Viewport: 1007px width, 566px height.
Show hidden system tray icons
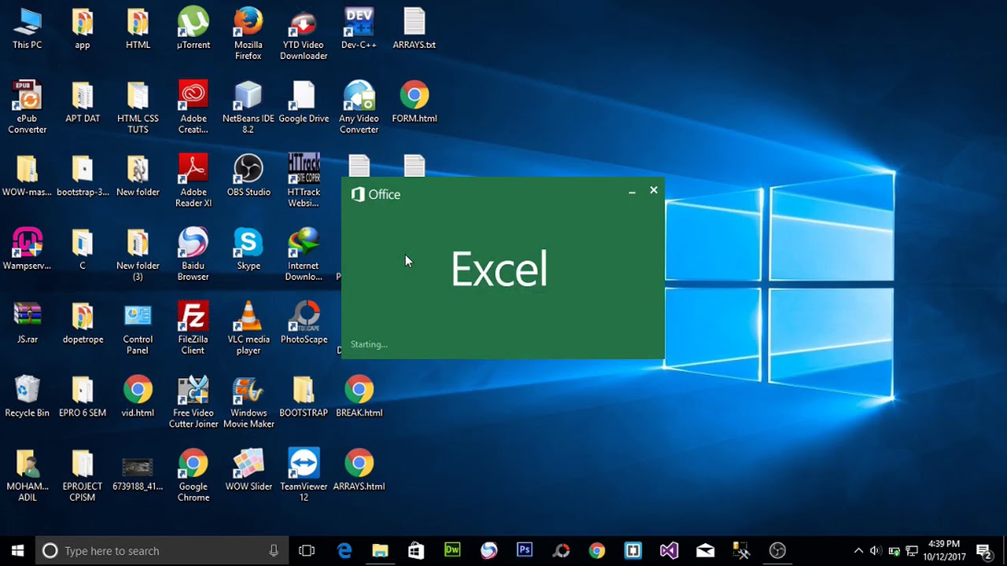click(x=858, y=550)
